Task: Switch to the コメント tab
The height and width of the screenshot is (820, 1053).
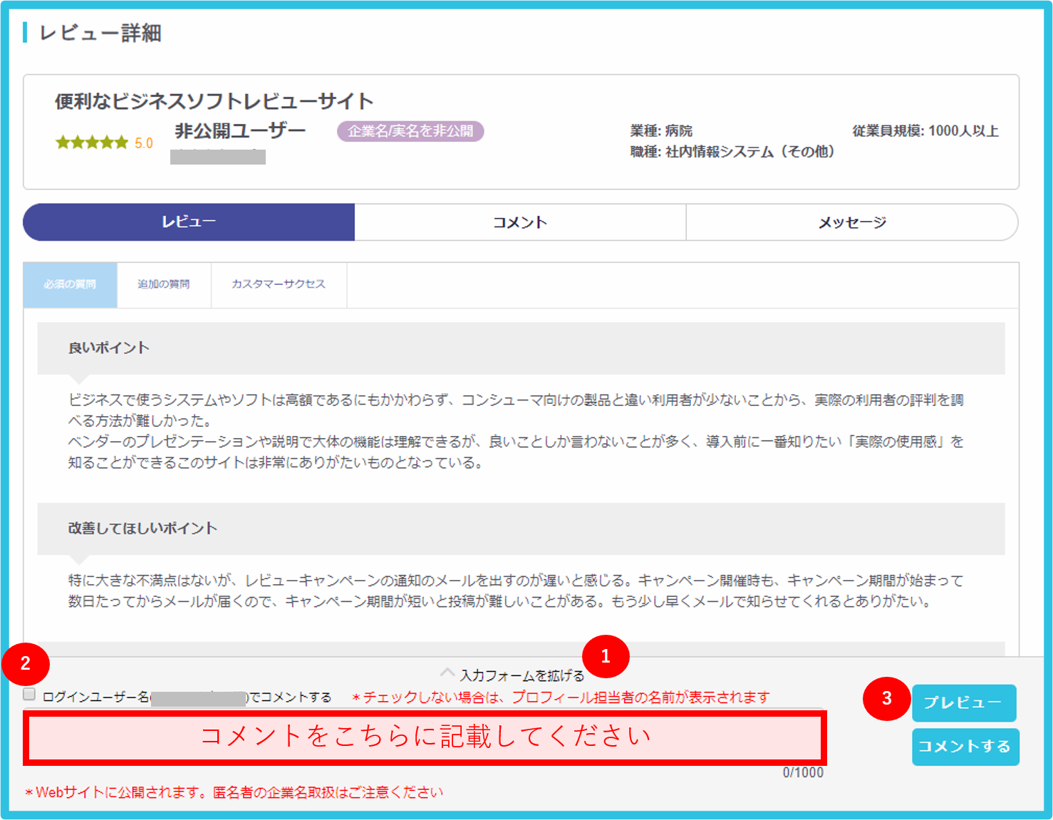Action: pyautogui.click(x=519, y=222)
